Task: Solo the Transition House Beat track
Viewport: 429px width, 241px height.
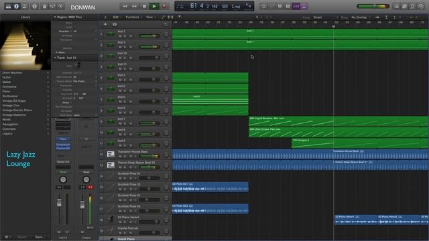Action: (x=125, y=156)
